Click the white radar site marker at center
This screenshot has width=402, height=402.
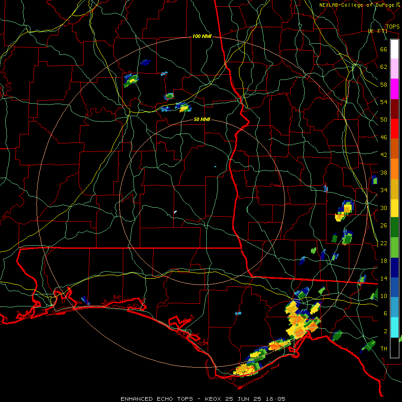(x=176, y=212)
